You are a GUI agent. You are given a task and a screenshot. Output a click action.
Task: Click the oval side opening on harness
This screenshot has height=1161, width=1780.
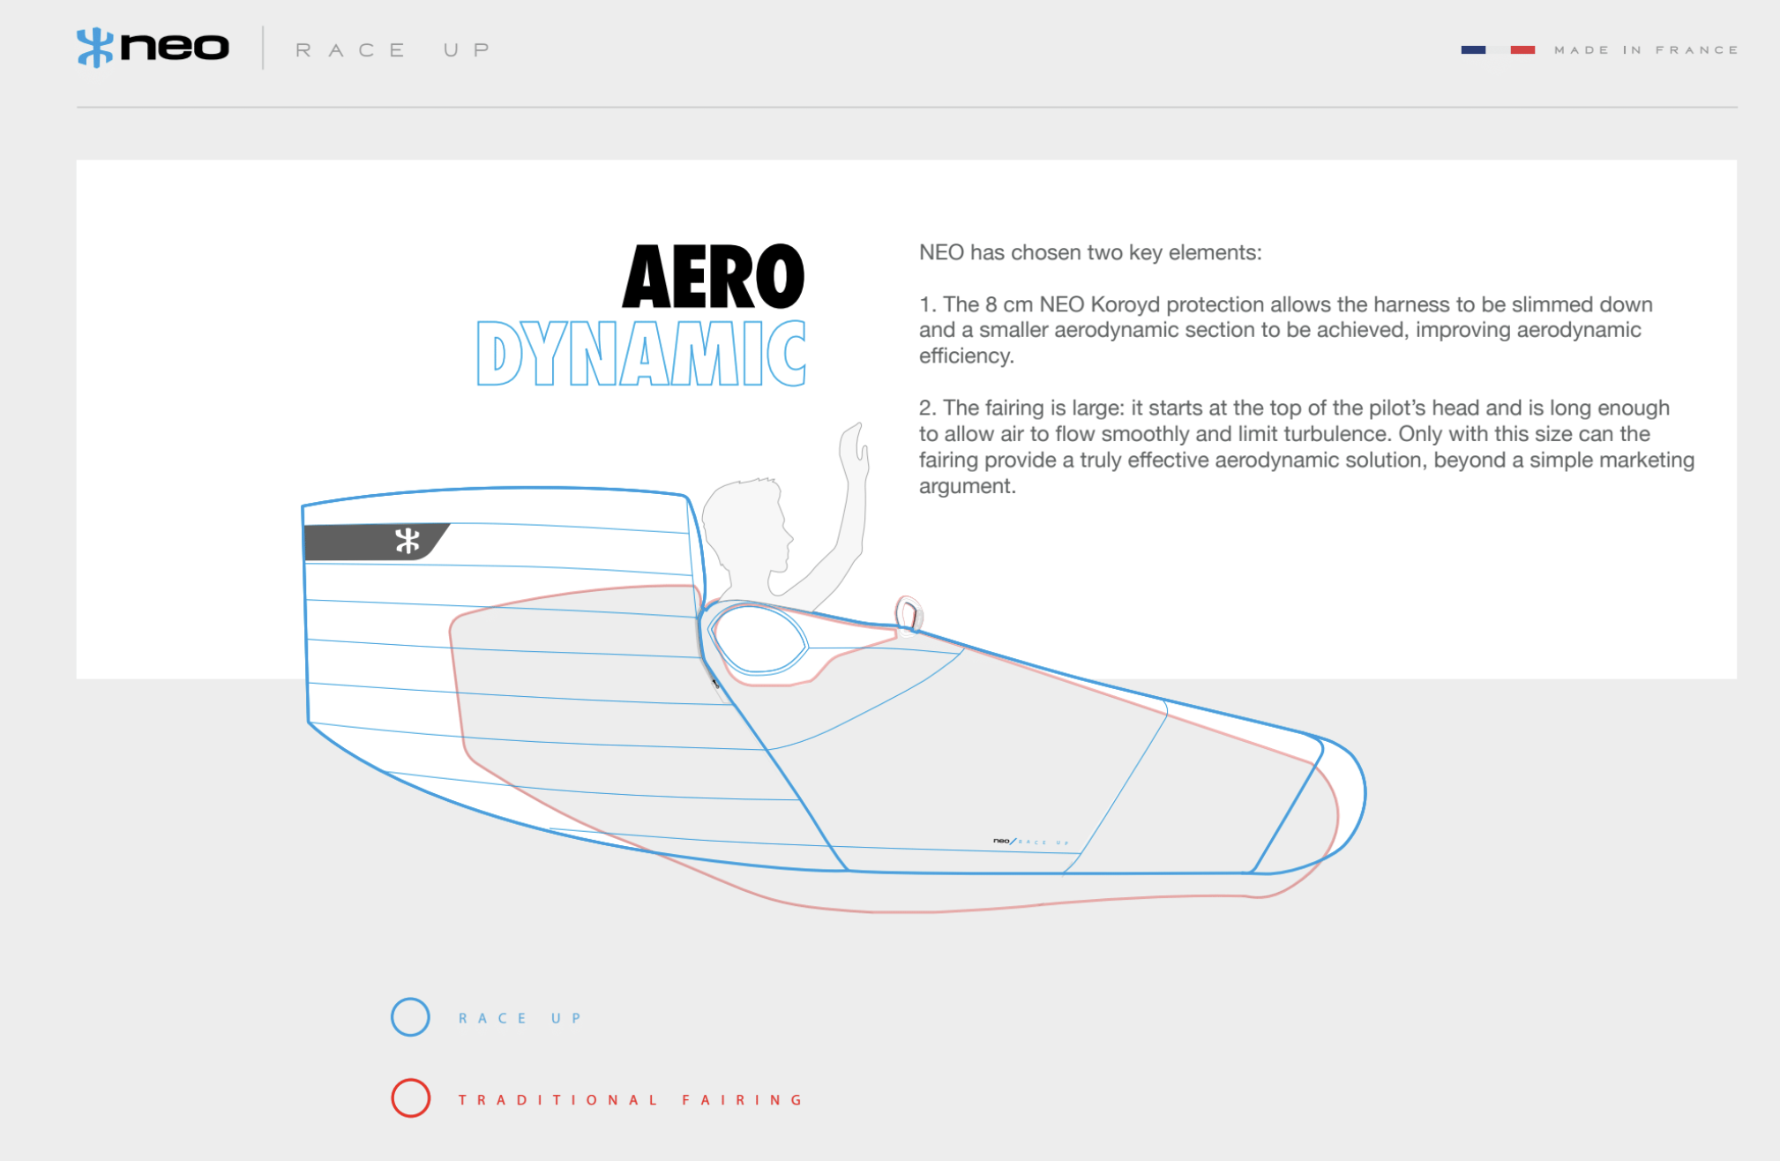pos(758,639)
